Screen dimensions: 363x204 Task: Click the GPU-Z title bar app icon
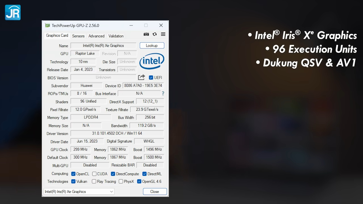(x=47, y=25)
